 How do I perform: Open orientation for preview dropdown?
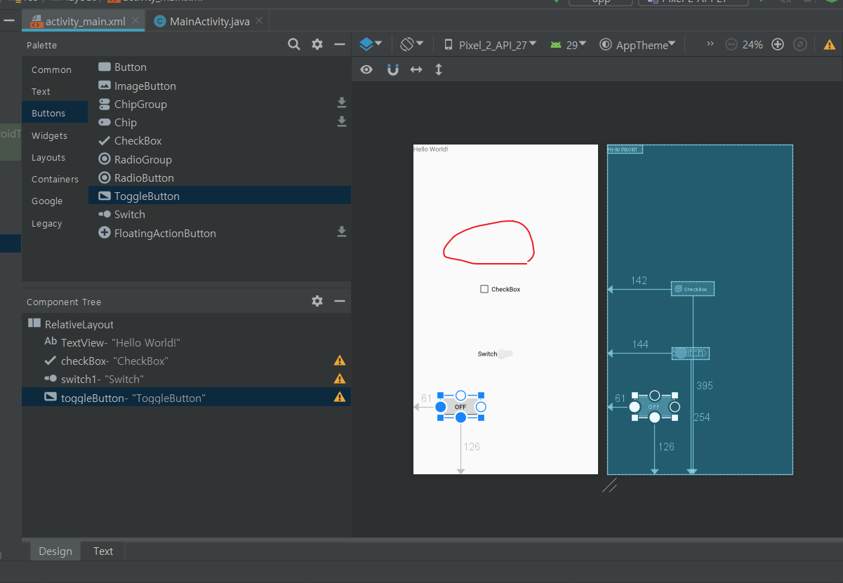click(x=412, y=44)
